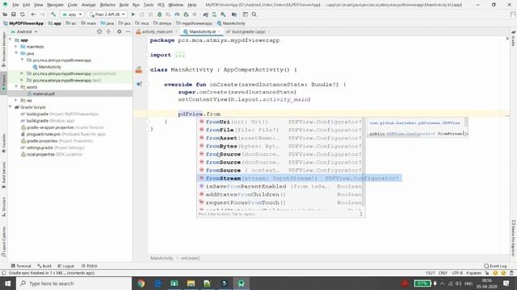Collapse the assets folder node
The height and width of the screenshot is (290, 517).
[x=16, y=87]
